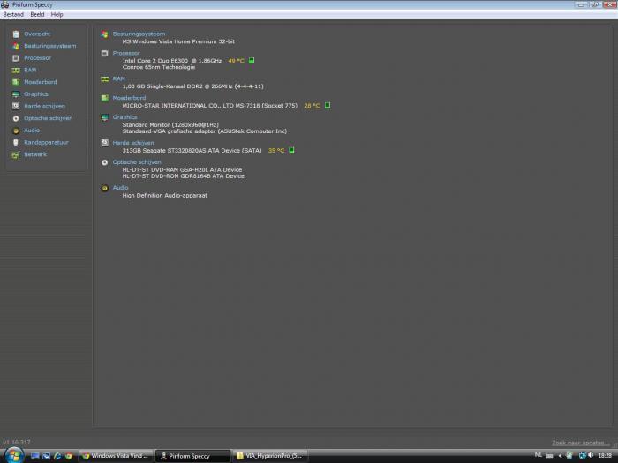Click the disk icon beside sidebar Harde schijven
Viewport: 618px width, 463px height.
click(x=16, y=107)
